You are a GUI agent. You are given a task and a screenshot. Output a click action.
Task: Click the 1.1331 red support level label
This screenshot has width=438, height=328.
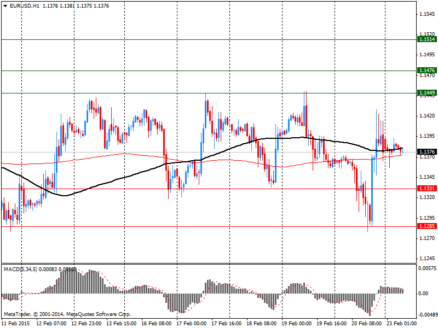427,189
